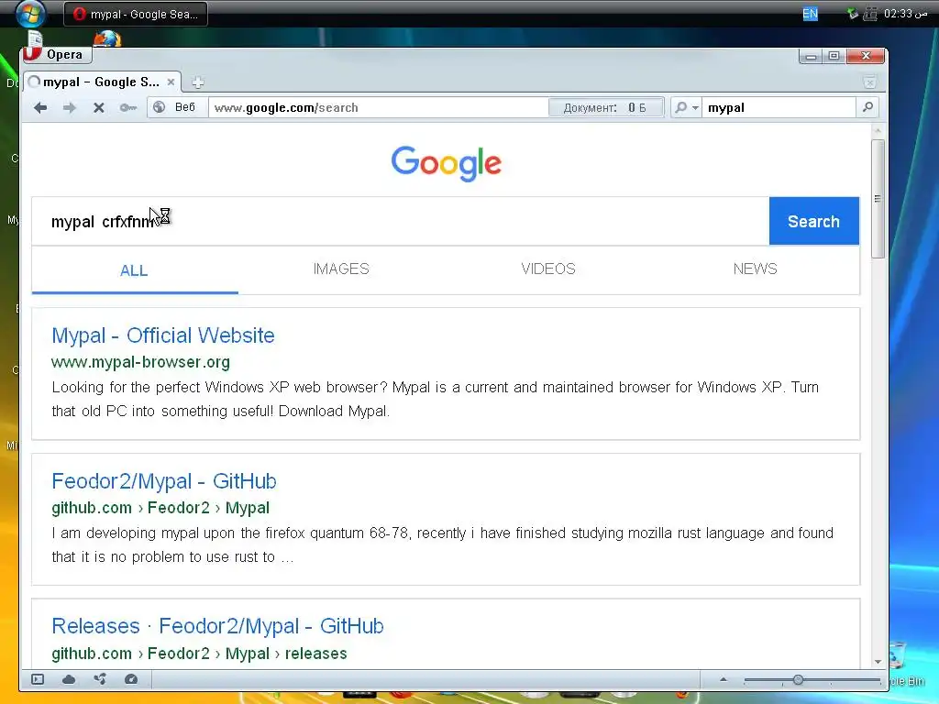Switch to the NEWS tab
939x704 pixels.
click(x=756, y=269)
